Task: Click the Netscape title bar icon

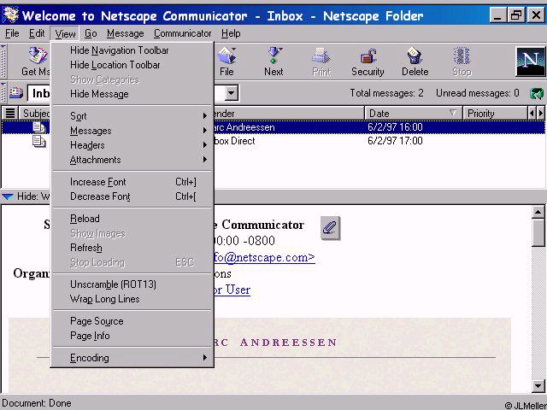Action: (x=10, y=15)
